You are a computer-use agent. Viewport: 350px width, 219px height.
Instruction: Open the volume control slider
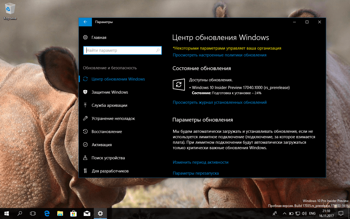pos(304,214)
